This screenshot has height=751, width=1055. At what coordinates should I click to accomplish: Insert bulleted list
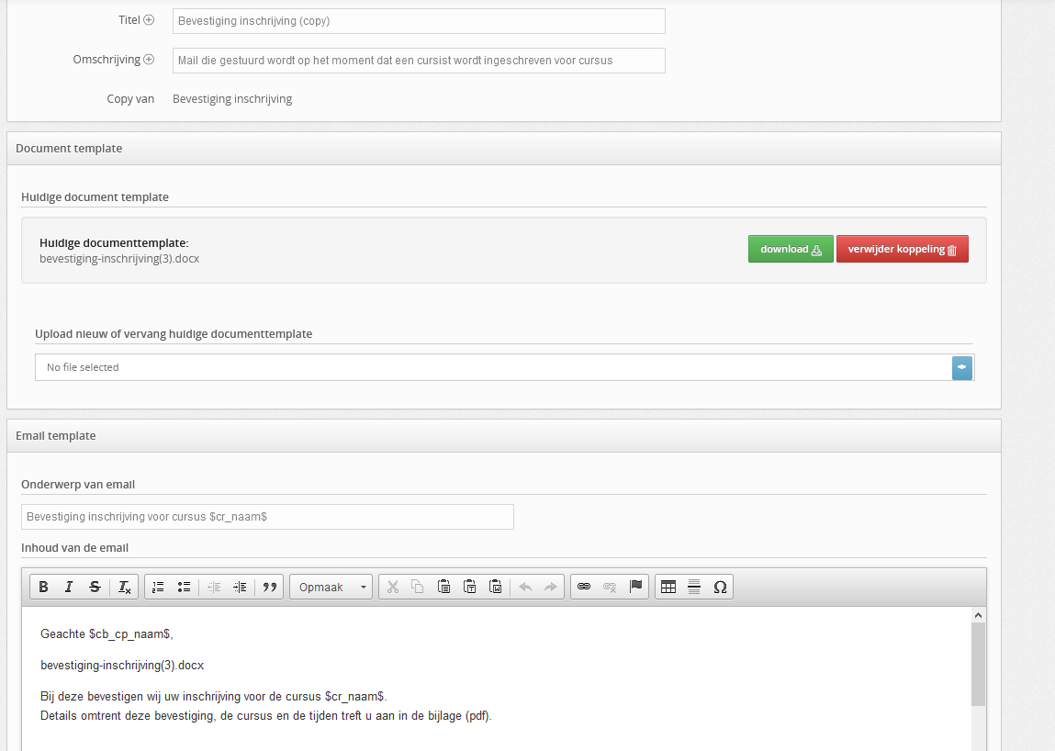click(184, 587)
